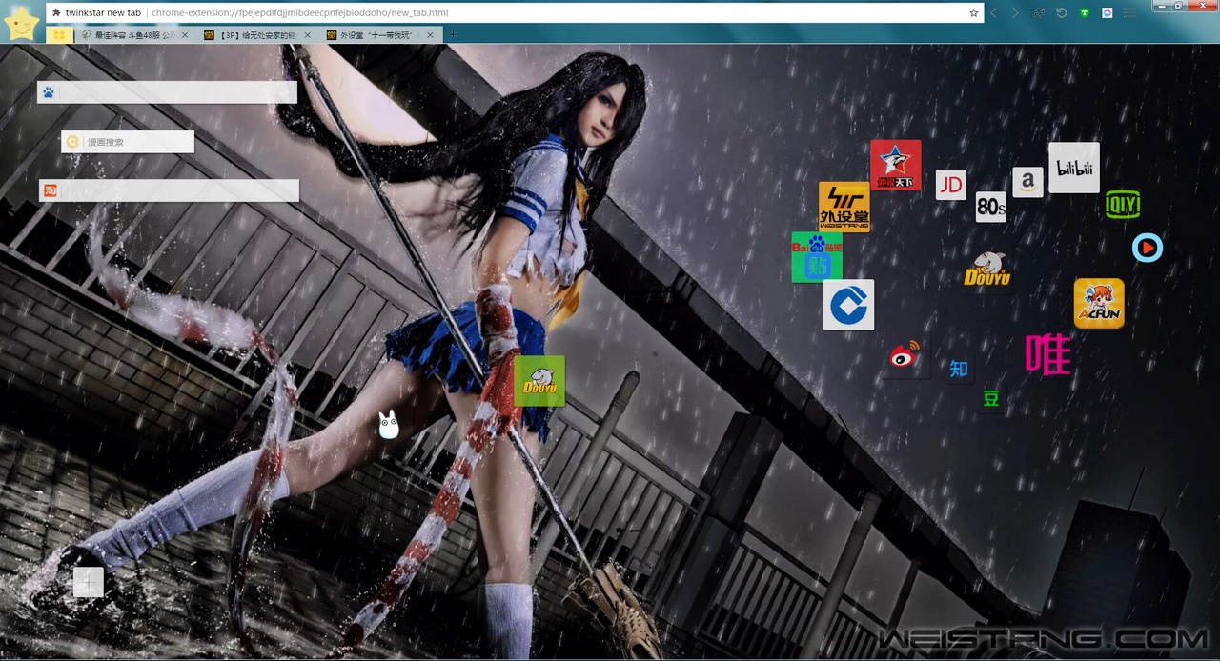Open the Zhihu 知 shortcut
Screen dimensions: 1220x661
pos(959,369)
